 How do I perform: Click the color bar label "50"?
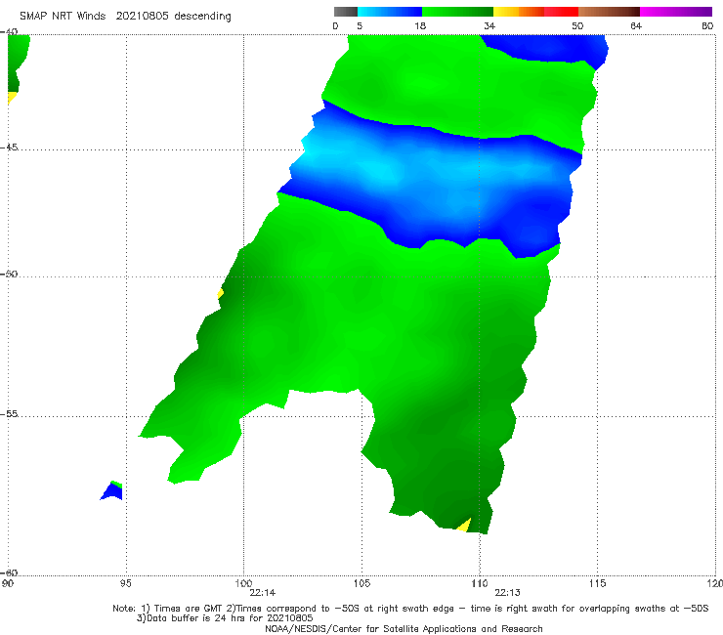(577, 26)
